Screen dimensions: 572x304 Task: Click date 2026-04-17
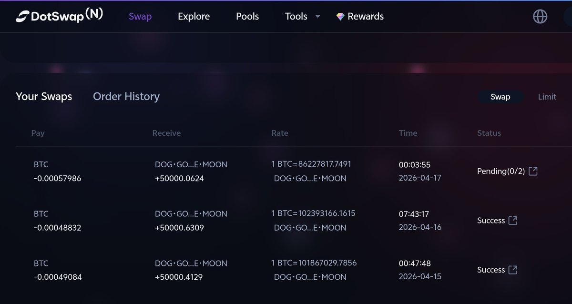click(x=420, y=178)
